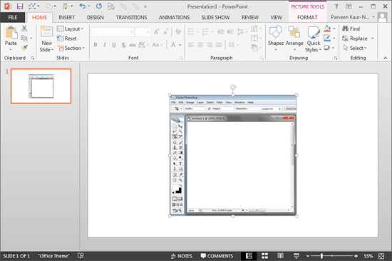392x261 pixels.
Task: Click the Shape Effects icon
Action: tap(326, 48)
